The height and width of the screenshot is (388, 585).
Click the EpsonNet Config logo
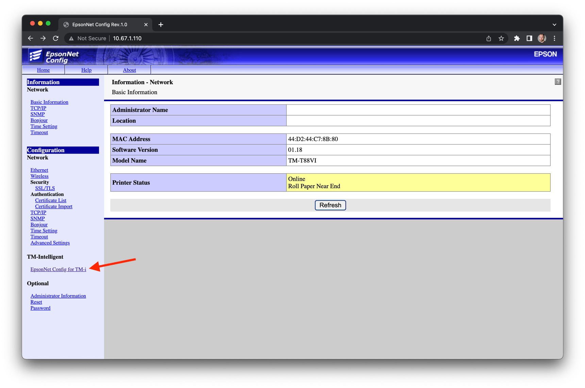[x=54, y=56]
